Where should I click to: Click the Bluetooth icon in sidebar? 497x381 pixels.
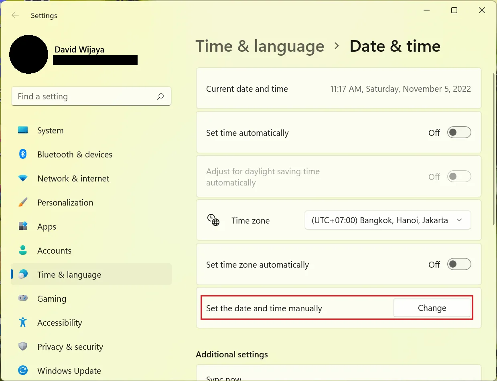pyautogui.click(x=23, y=154)
